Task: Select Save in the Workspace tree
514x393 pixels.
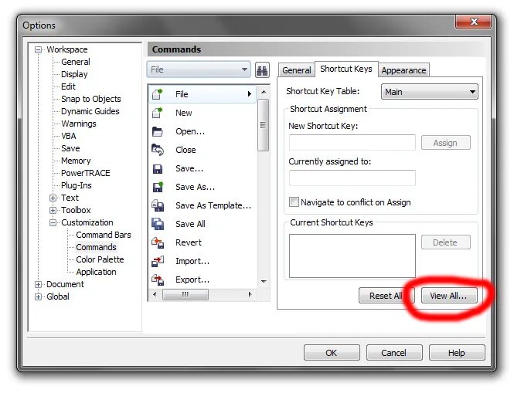Action: click(70, 149)
